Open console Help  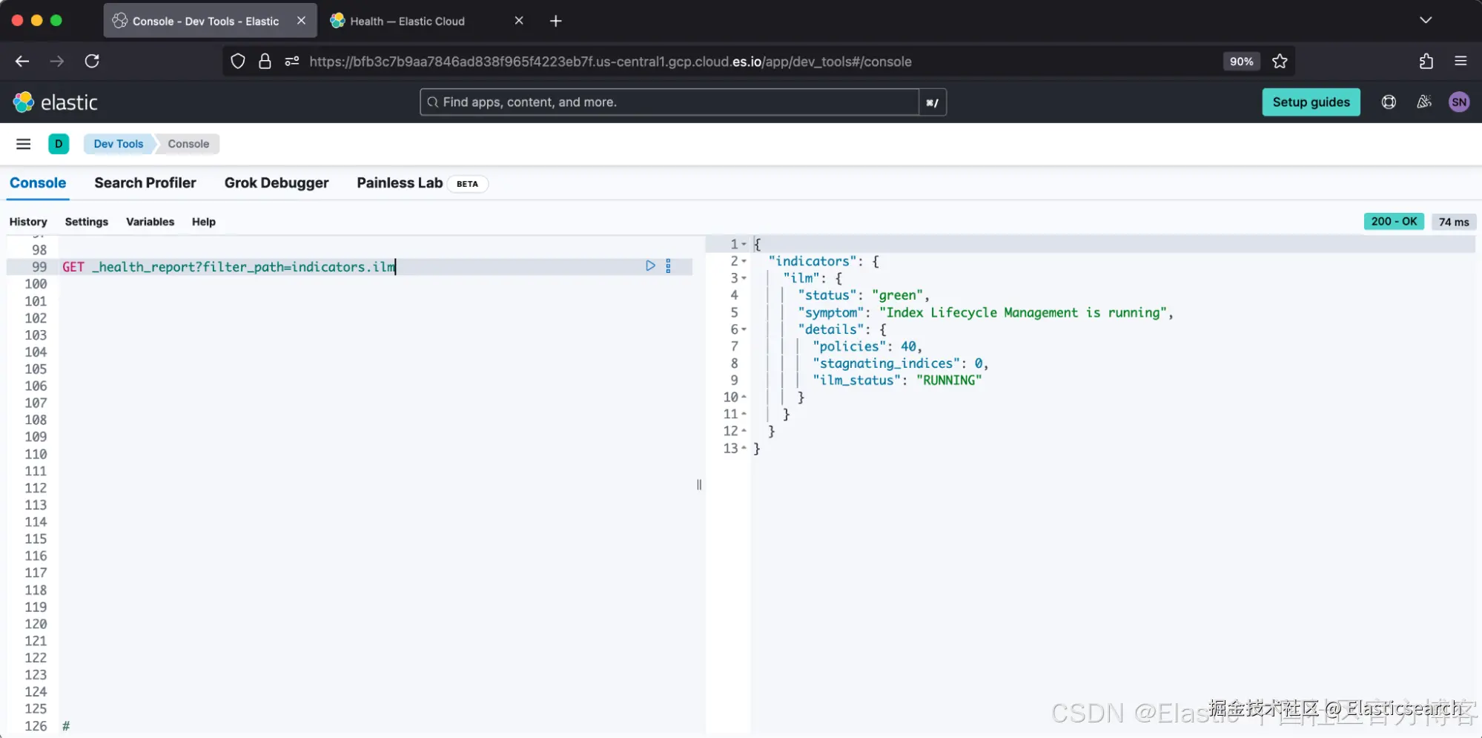[x=204, y=222]
